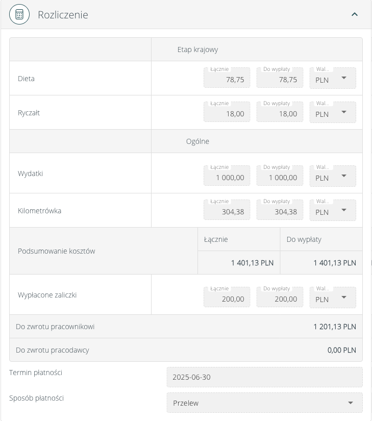The image size is (372, 421).
Task: Click the calculator icon beside Rozliczenie
Action: (19, 14)
